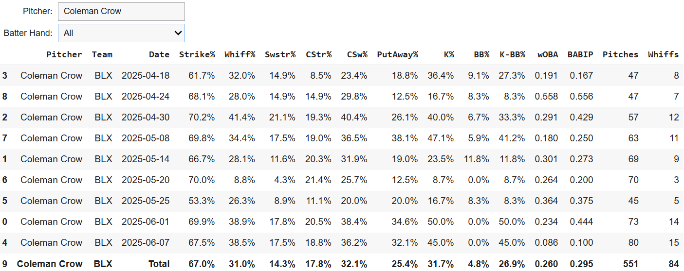Click the 0.558 wOBA value
684x271 pixels.
tap(546, 97)
